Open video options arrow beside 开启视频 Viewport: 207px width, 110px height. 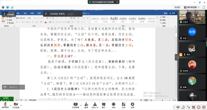click(21, 105)
